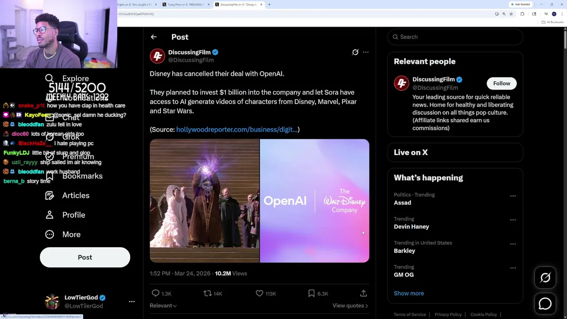Click the back arrow beside Post
The width and height of the screenshot is (567, 319).
click(x=154, y=37)
